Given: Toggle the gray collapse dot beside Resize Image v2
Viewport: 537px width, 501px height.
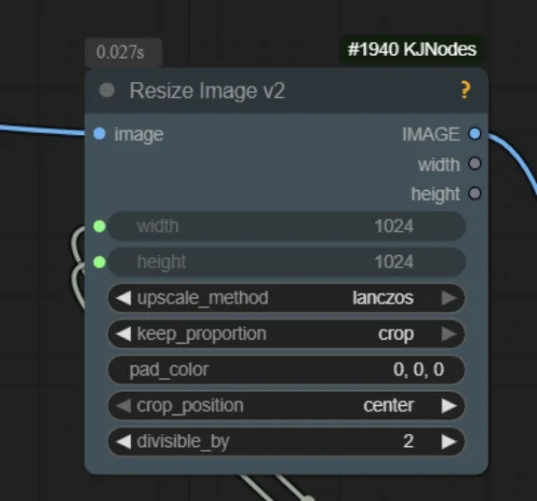Looking at the screenshot, I should [107, 90].
